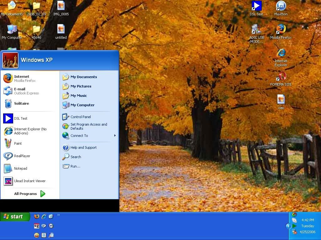Click the Yahoo Messenger smiley quick launch icon
Screen dimensions: 321x240
point(37,235)
